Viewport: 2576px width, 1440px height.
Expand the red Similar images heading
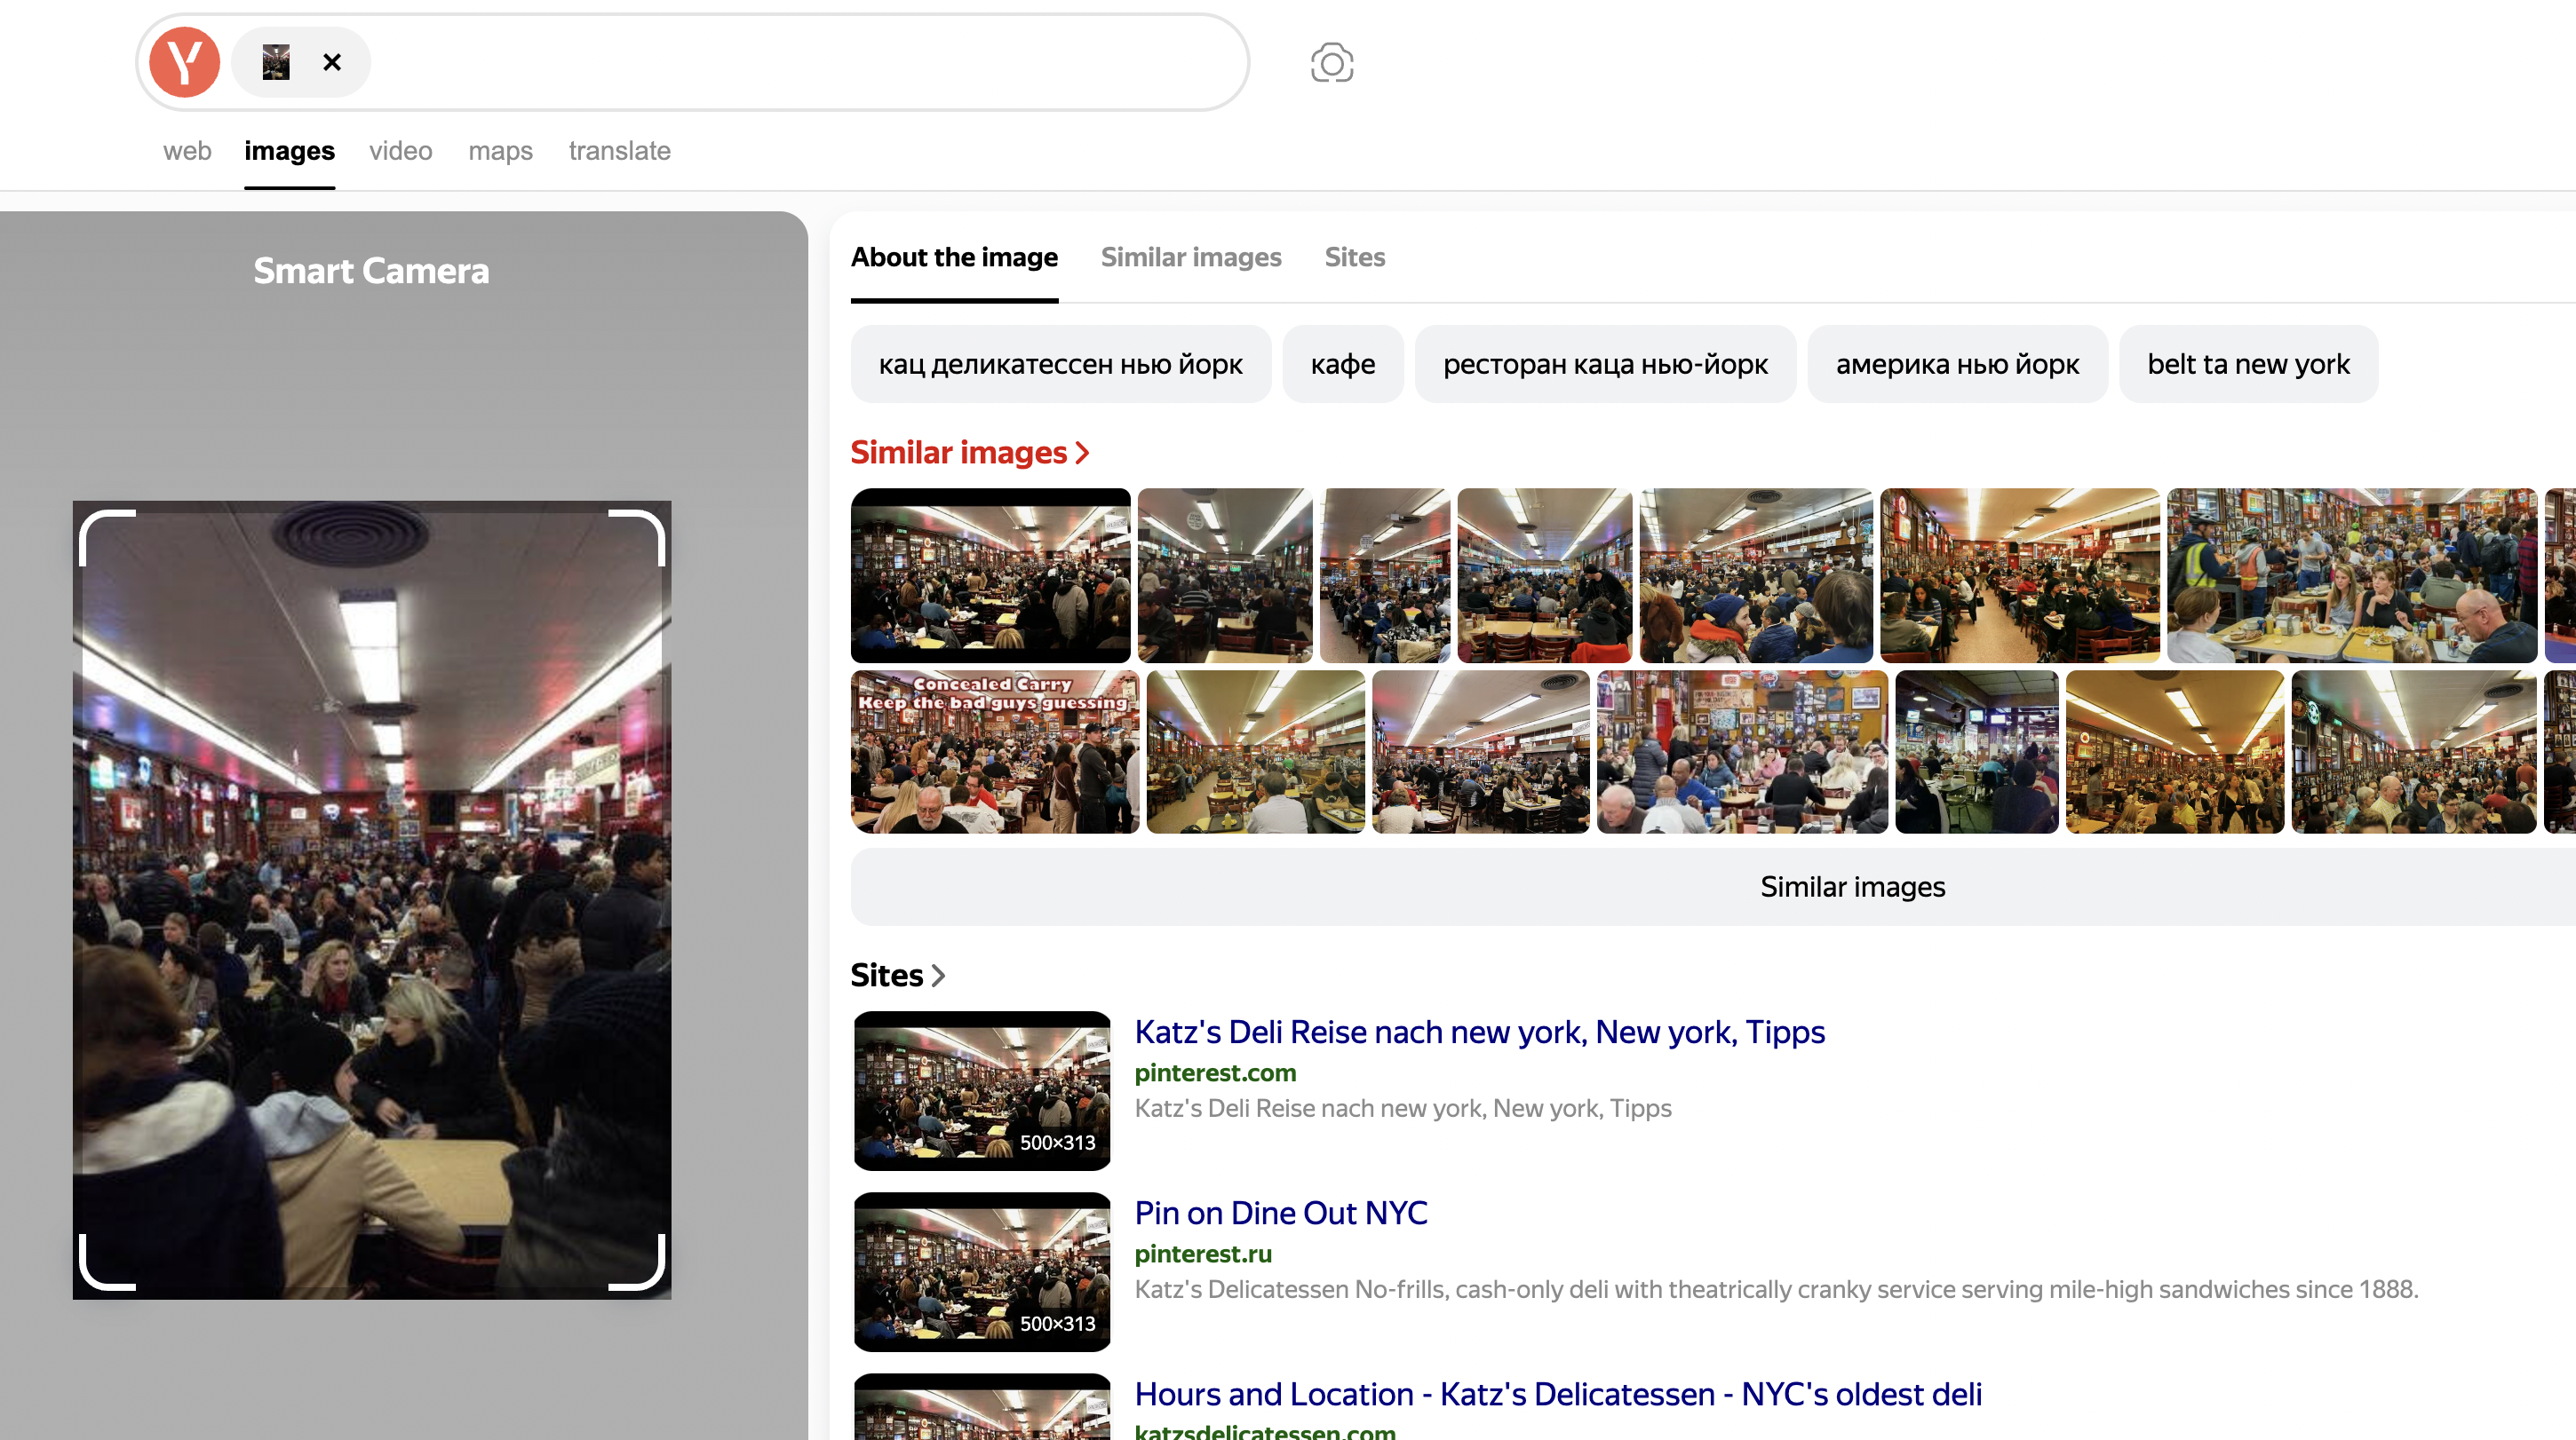(x=968, y=453)
